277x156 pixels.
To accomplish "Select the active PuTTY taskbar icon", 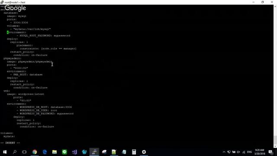I will (x=94, y=152).
